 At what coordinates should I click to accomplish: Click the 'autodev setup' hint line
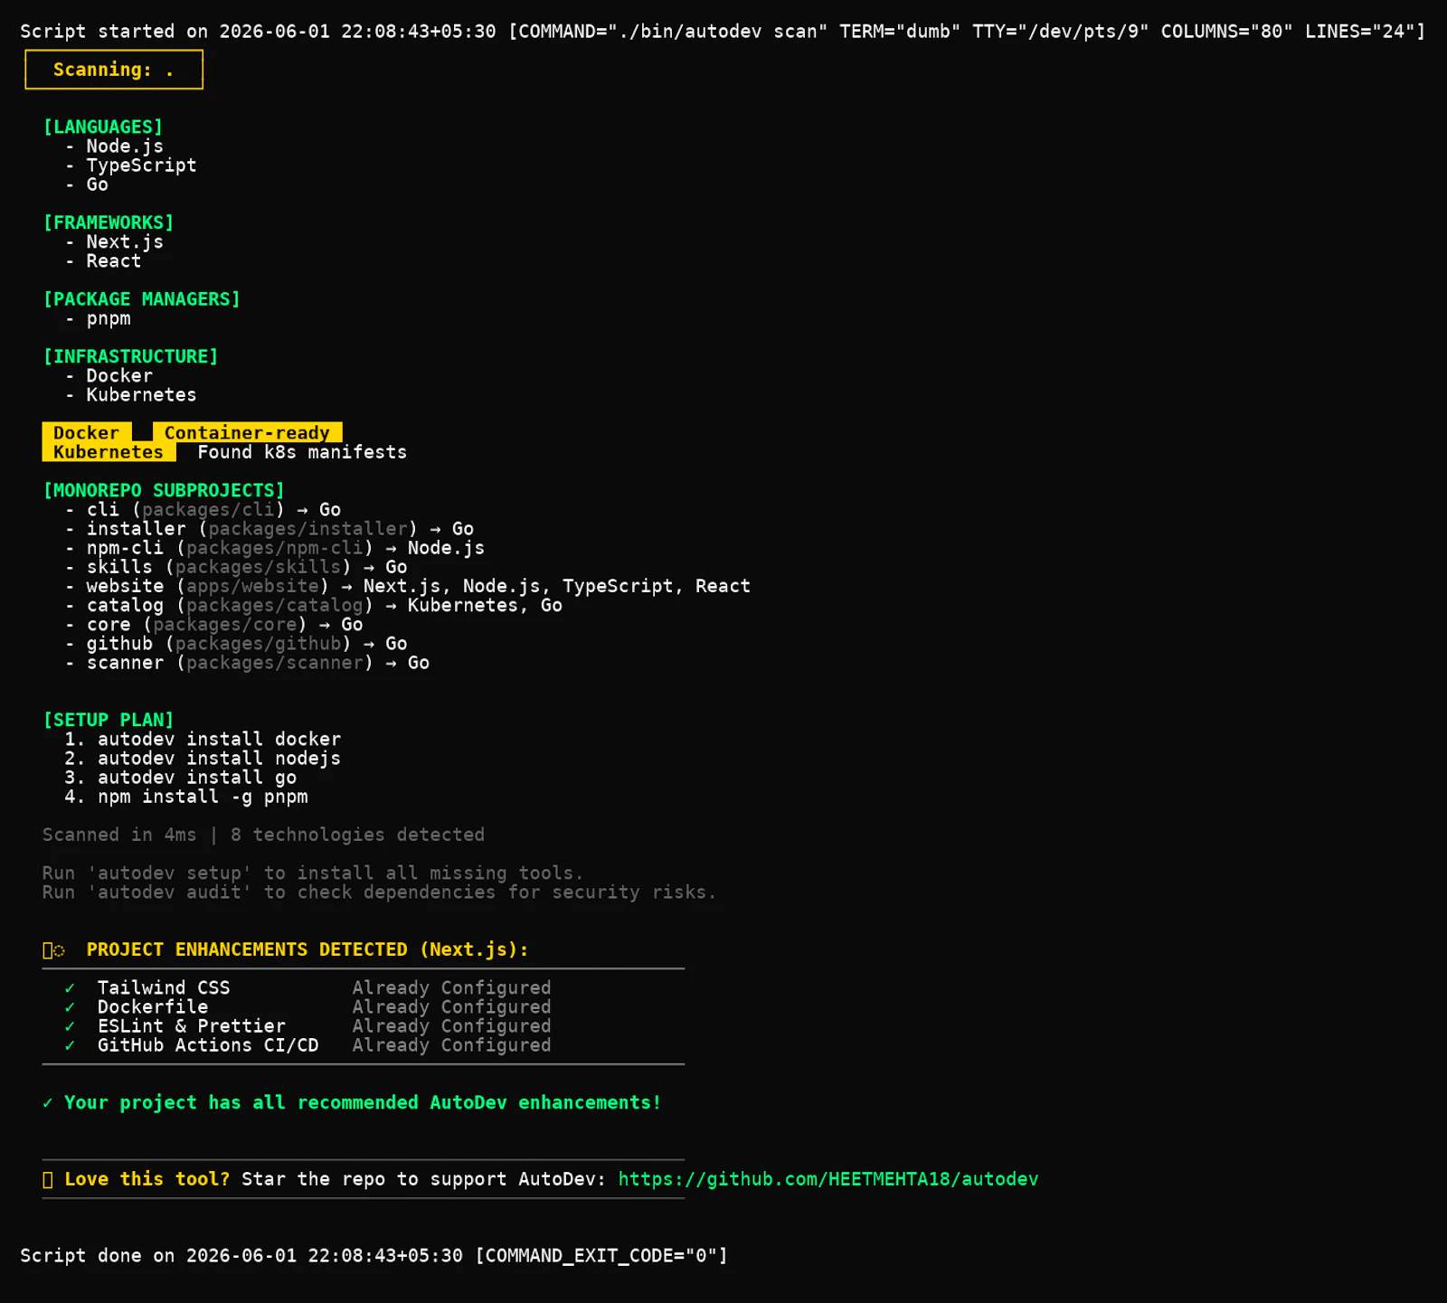click(x=313, y=873)
